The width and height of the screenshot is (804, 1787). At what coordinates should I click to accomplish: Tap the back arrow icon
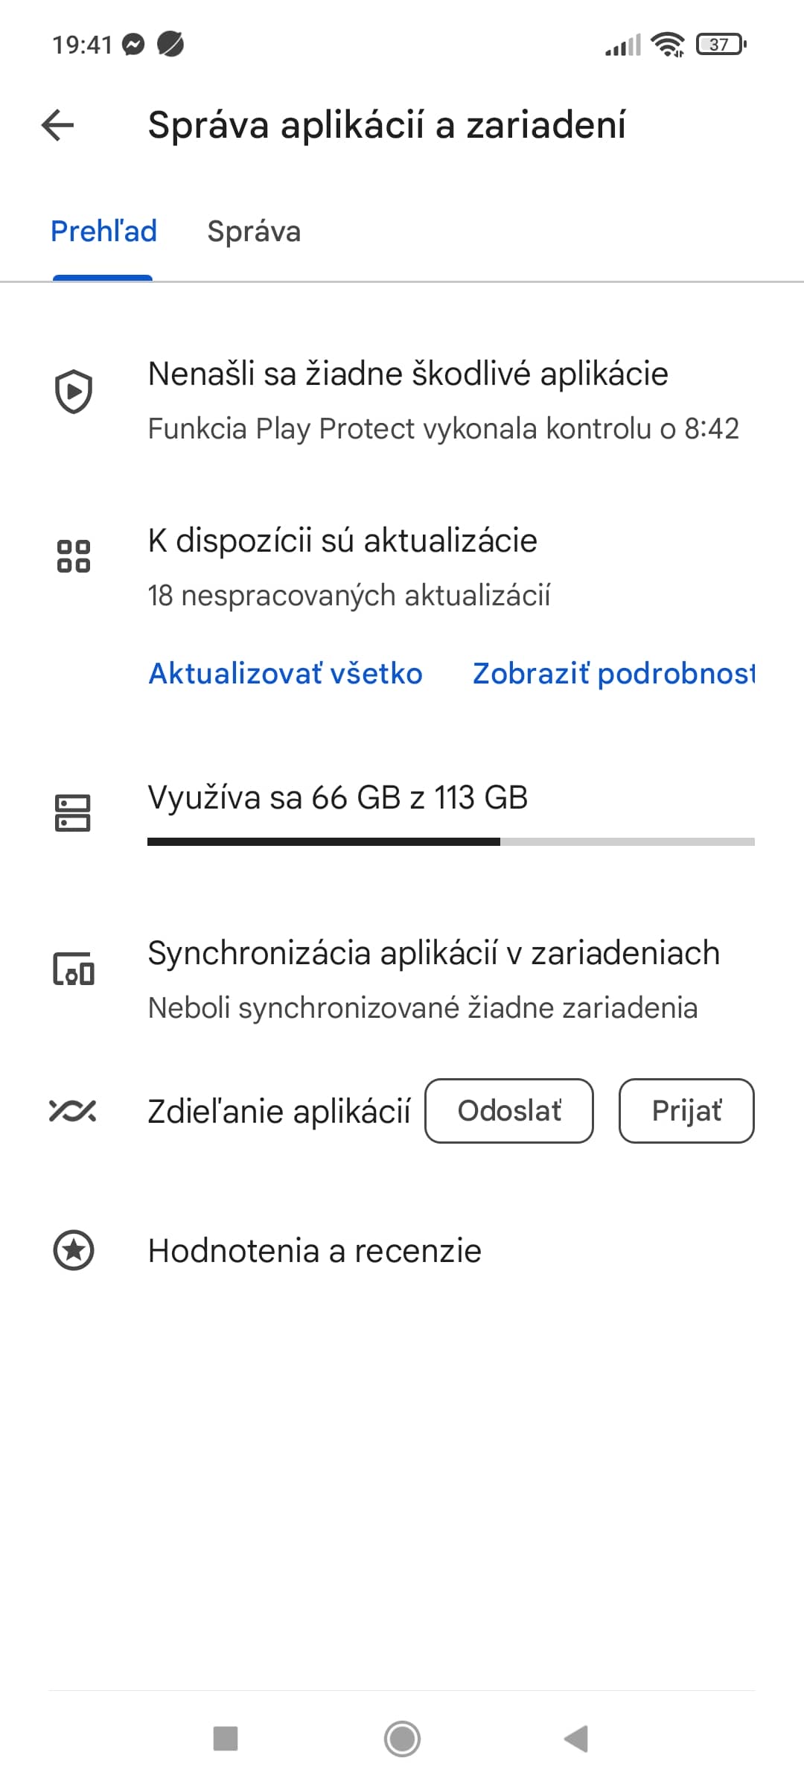pyautogui.click(x=58, y=124)
